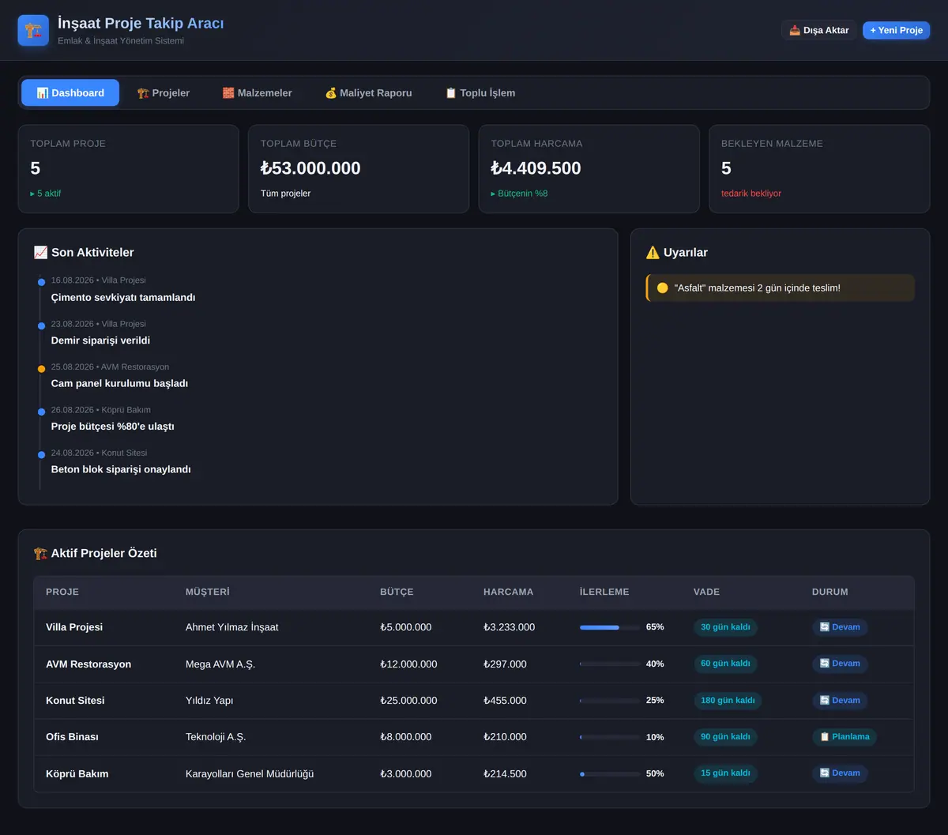Go to the Maliyet Raporu tab
Screen dimensions: 948x835
pyautogui.click(x=369, y=92)
